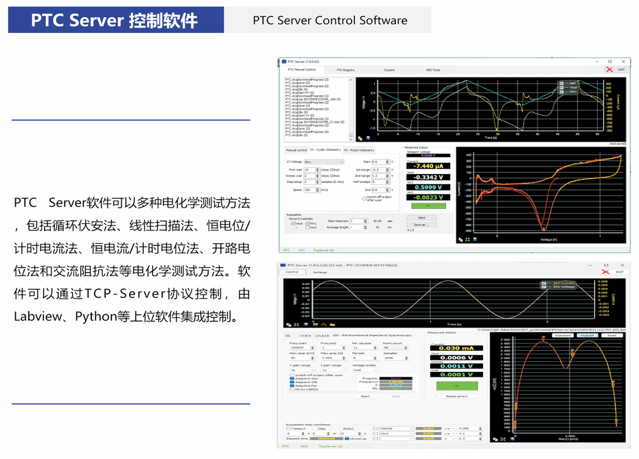Open the Vsense stop condition dropdown
Viewport: 639px width, 459px height.
(397, 428)
